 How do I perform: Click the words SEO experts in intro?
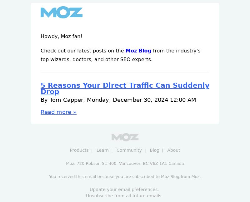point(136,59)
